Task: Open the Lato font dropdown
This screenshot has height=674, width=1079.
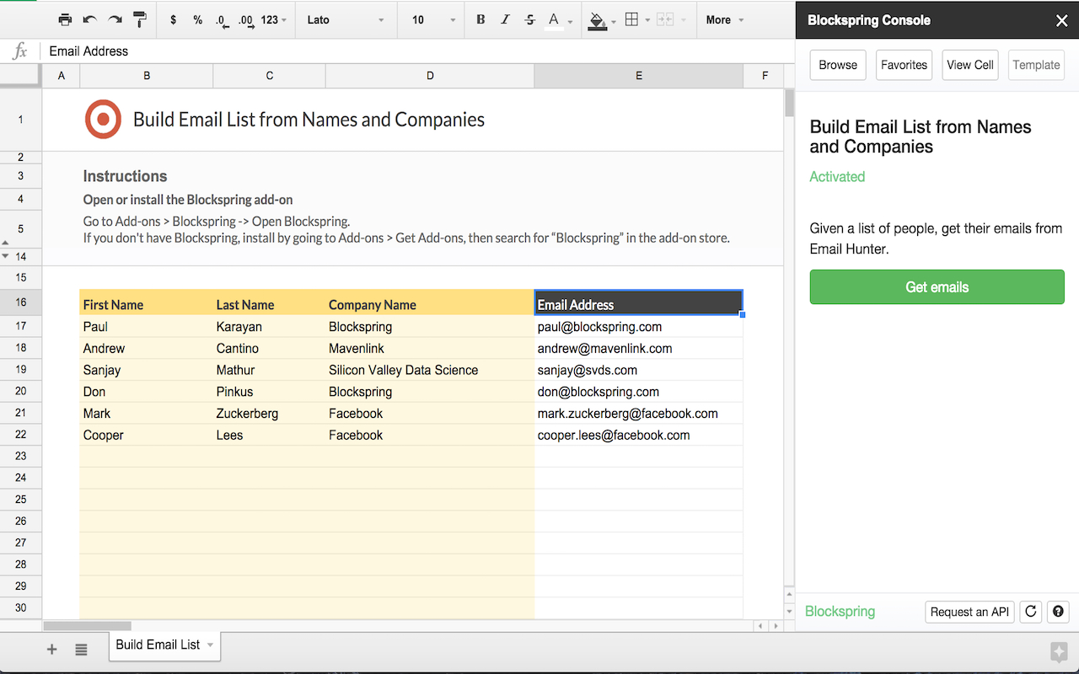Action: point(346,19)
